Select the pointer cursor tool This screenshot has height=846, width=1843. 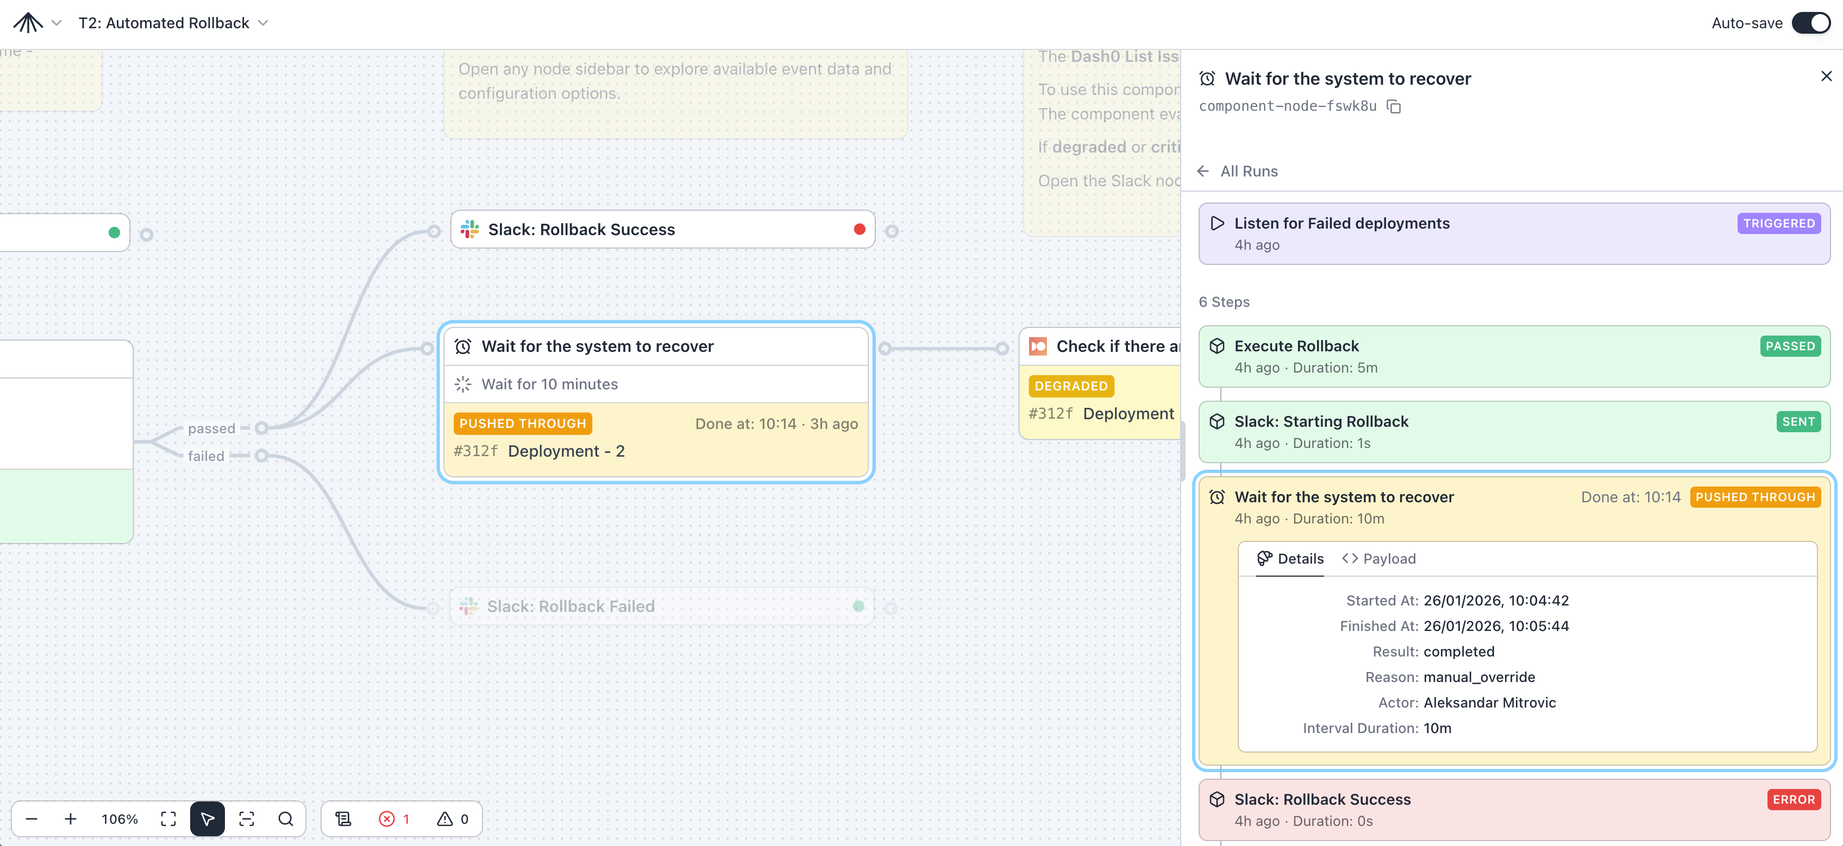tap(208, 819)
